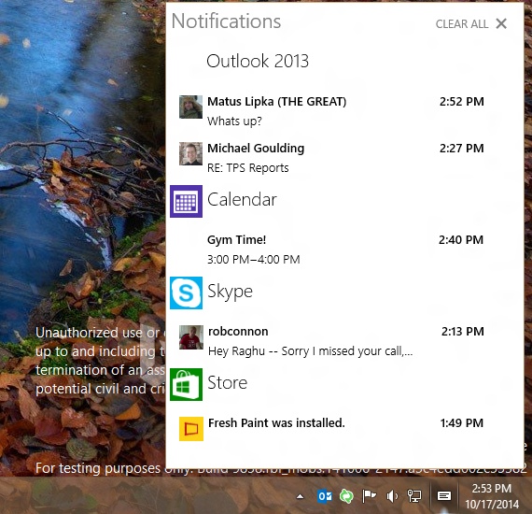
Task: Open the Skype section heading
Action: point(230,292)
